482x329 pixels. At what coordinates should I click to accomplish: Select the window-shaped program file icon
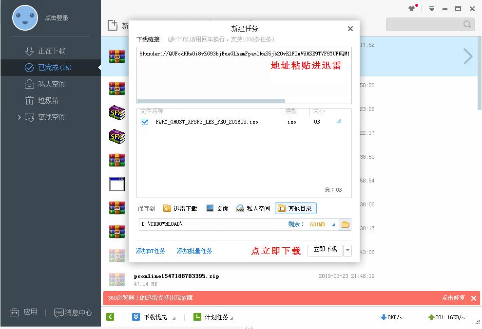coord(117,184)
